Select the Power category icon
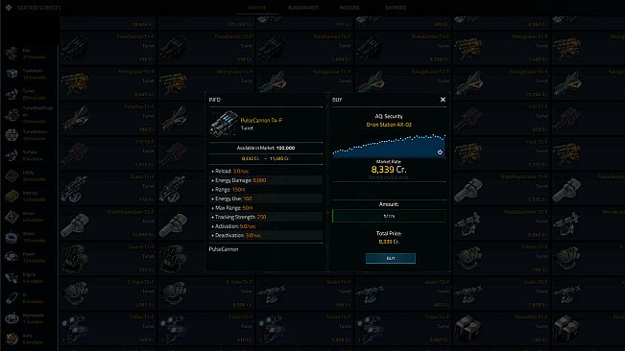 click(12, 257)
